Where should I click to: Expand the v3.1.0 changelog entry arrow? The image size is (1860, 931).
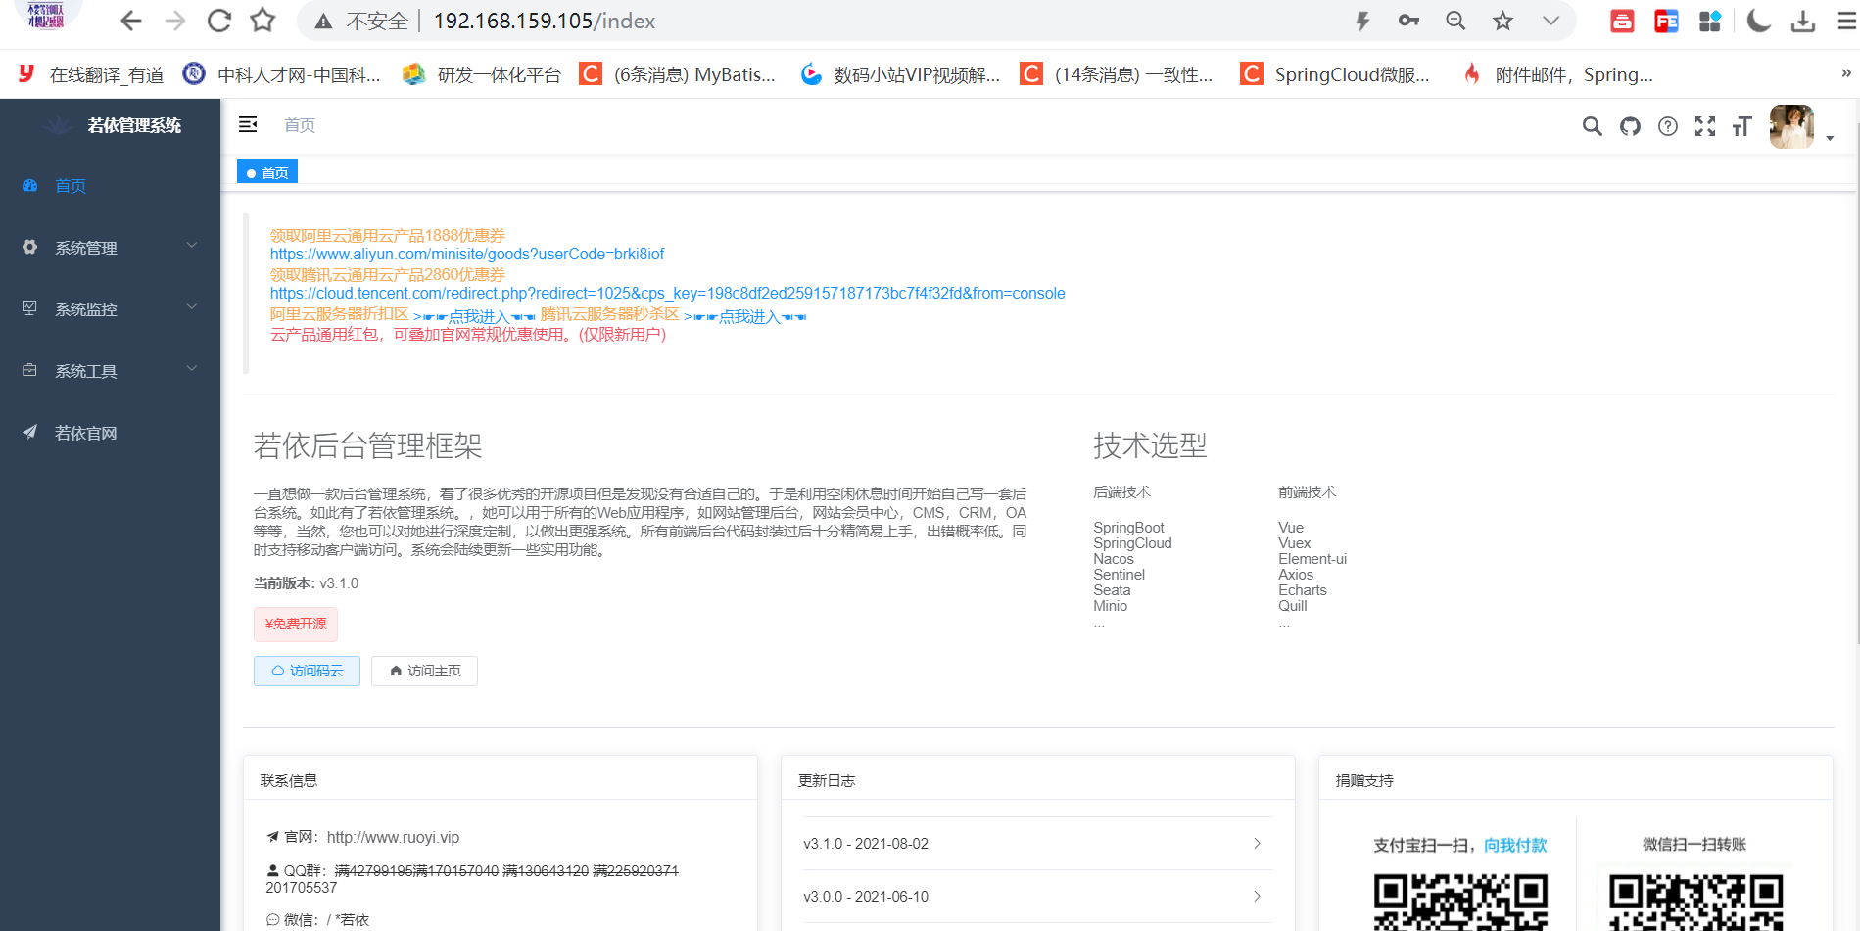coord(1257,843)
